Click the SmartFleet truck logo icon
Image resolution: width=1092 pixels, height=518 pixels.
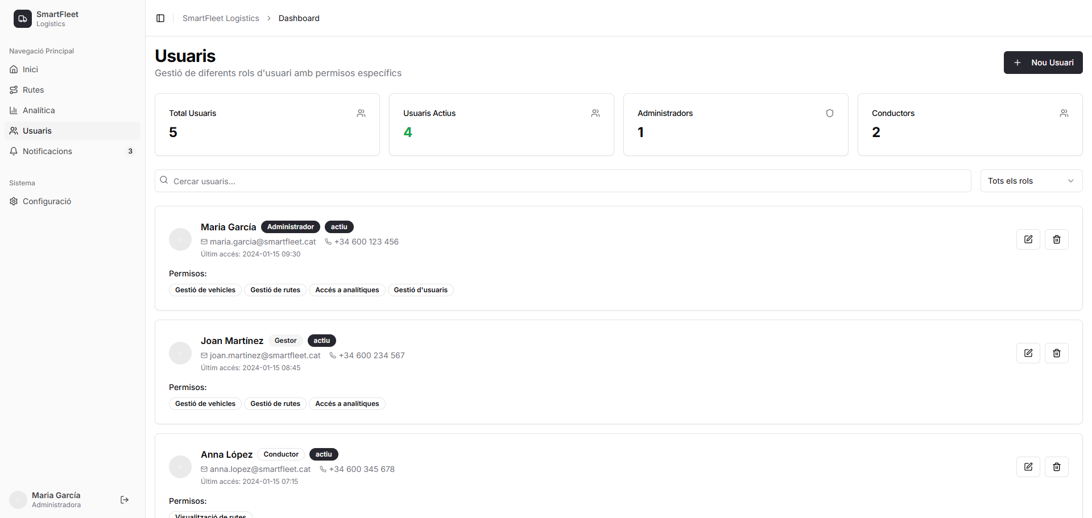[23, 19]
